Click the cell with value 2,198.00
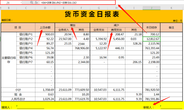The image size is (184, 110). (x=152, y=62)
